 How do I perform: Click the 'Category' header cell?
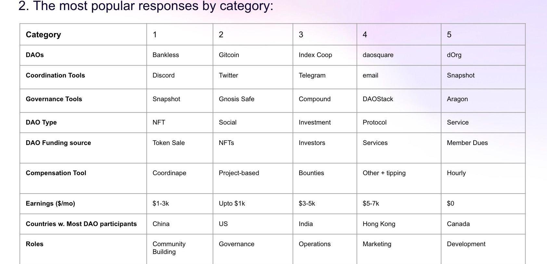pyautogui.click(x=83, y=34)
